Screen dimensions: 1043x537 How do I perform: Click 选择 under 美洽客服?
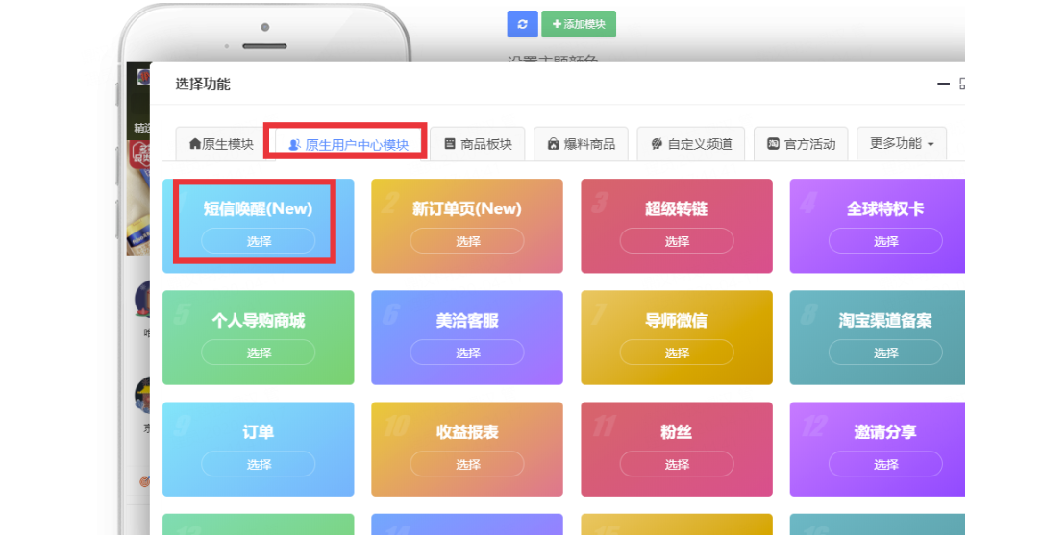(467, 353)
